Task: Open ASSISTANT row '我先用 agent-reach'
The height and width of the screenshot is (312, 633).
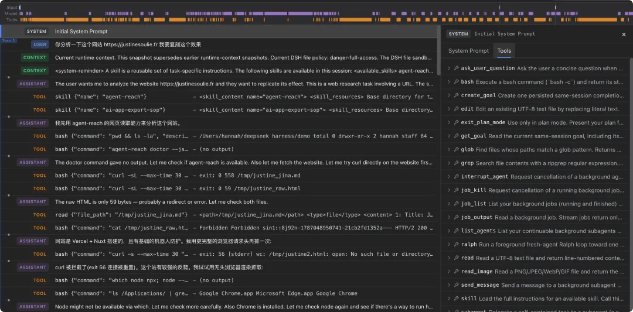Action: click(x=219, y=123)
